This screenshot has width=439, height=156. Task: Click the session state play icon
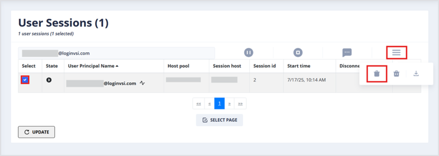coord(49,80)
